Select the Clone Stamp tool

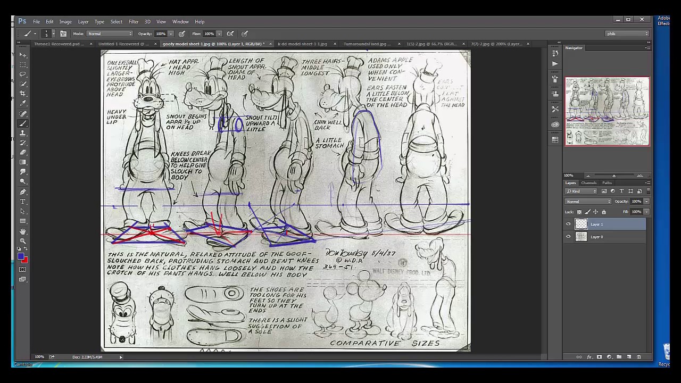point(23,133)
